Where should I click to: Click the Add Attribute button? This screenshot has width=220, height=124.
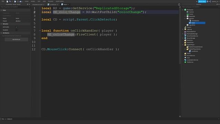[x=16, y=40]
